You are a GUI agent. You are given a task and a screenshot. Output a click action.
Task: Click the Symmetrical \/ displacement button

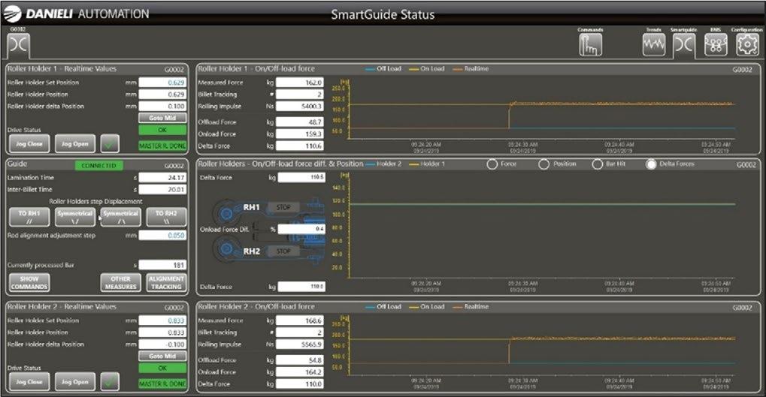tap(74, 217)
